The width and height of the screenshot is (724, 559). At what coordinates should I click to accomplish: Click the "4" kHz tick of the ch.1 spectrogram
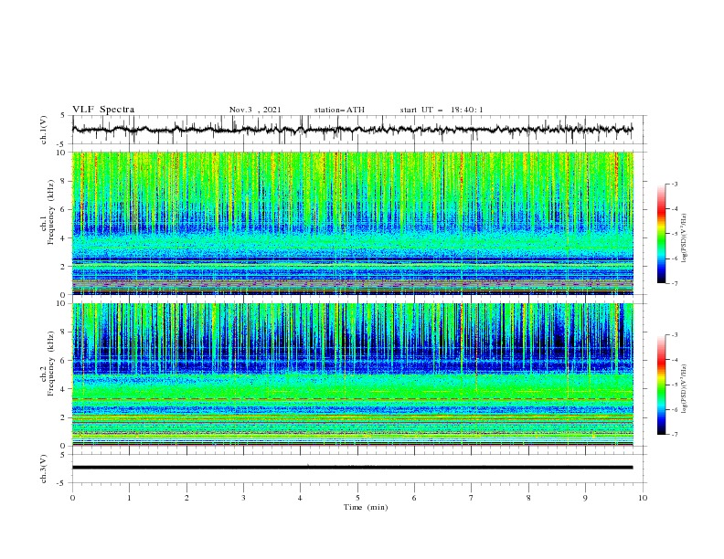click(64, 238)
